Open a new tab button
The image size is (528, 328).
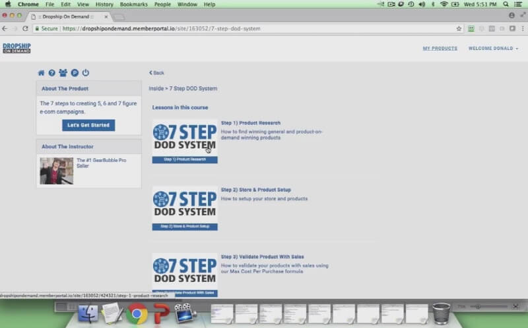click(x=119, y=17)
